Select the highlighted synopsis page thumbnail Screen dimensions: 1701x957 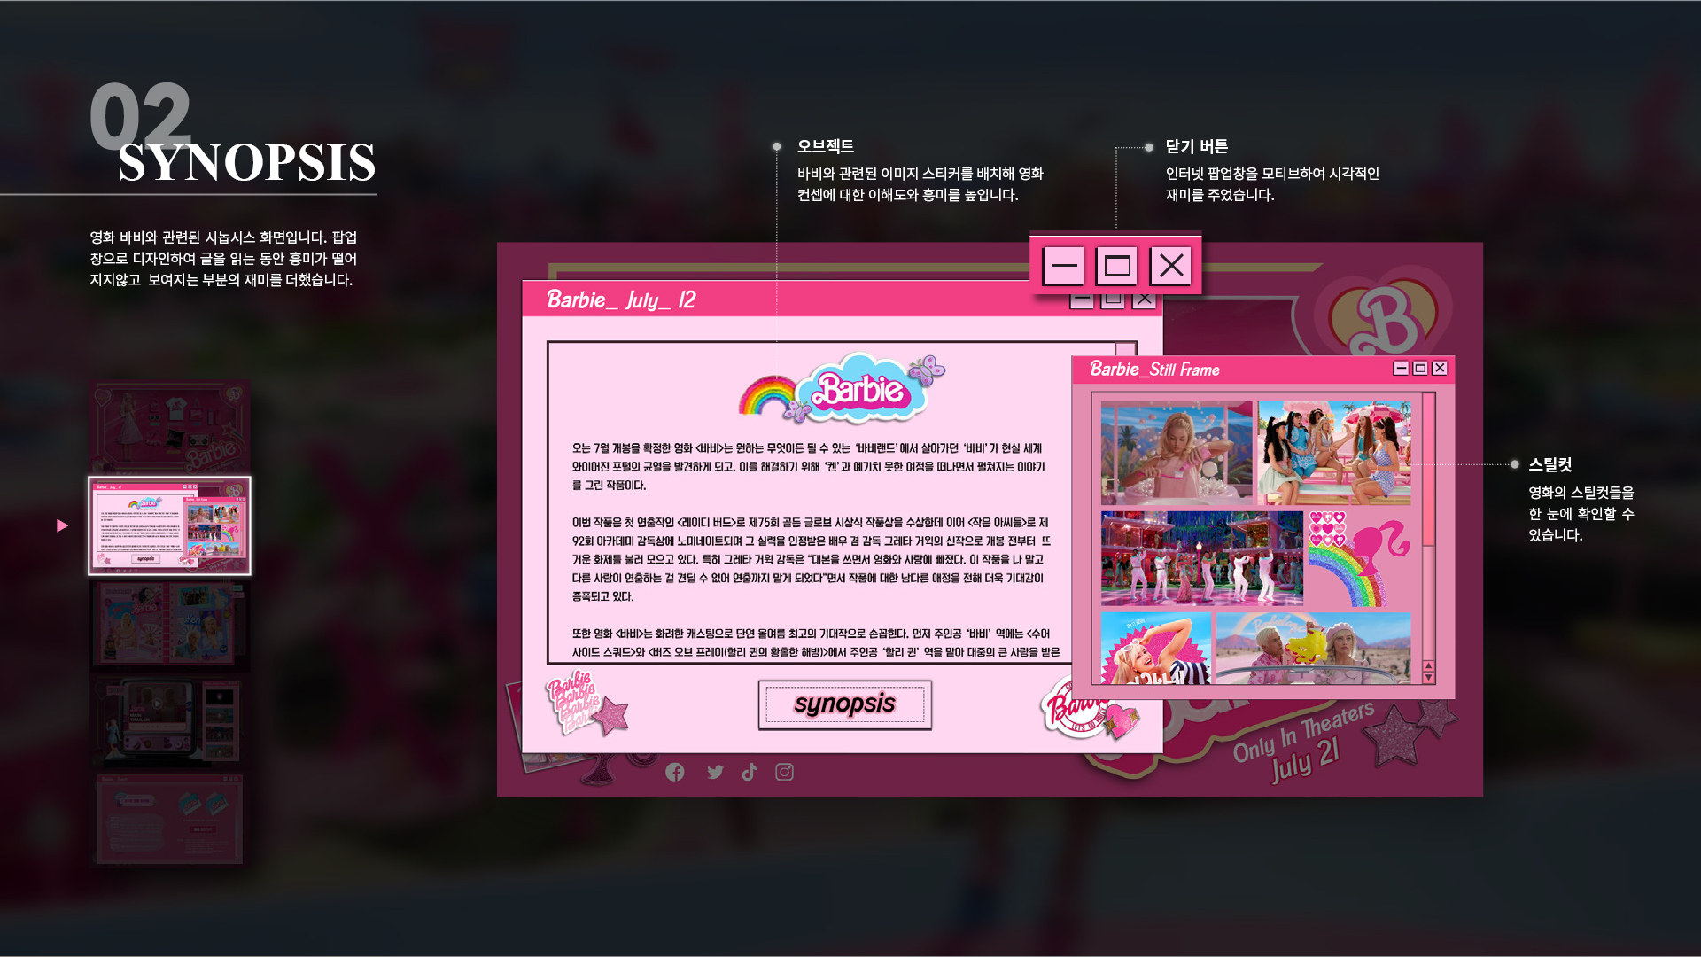[169, 525]
